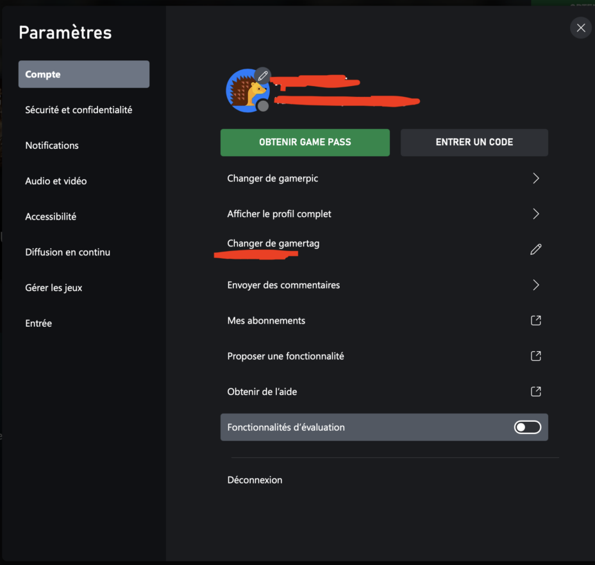Image resolution: width=595 pixels, height=565 pixels.
Task: Switch to the Notifications settings section
Action: (x=51, y=145)
